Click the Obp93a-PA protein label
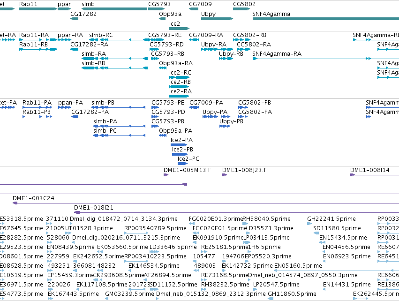The width and height of the screenshot is (399, 301). [175, 131]
